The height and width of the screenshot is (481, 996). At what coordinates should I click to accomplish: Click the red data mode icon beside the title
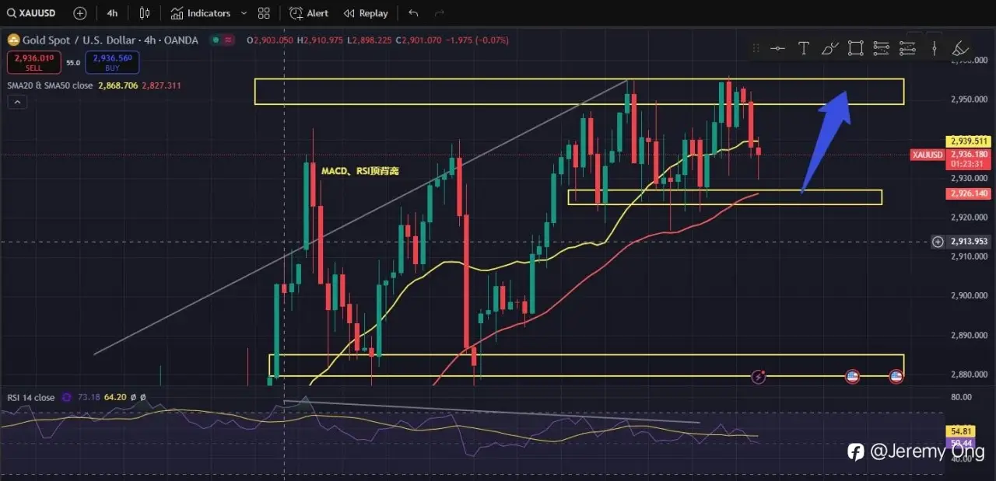(x=228, y=40)
